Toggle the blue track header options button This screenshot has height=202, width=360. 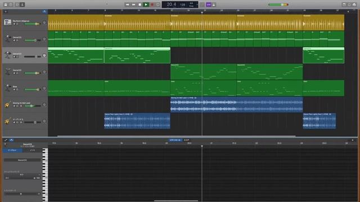click(x=44, y=11)
